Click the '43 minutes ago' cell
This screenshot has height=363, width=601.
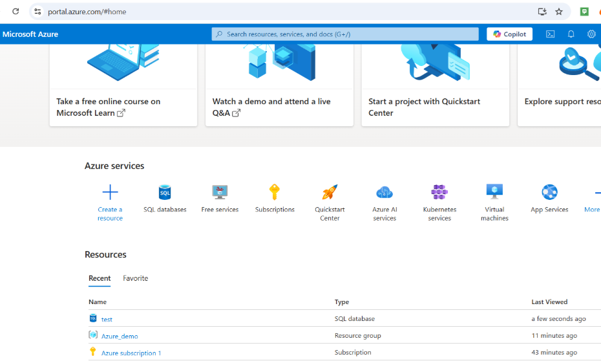tap(554, 352)
